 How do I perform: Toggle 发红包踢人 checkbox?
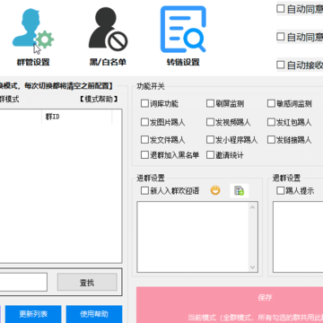[271, 122]
